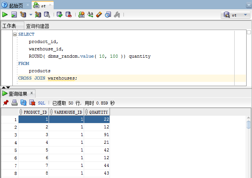Clear the worksheet with eraser icon

[99, 15]
